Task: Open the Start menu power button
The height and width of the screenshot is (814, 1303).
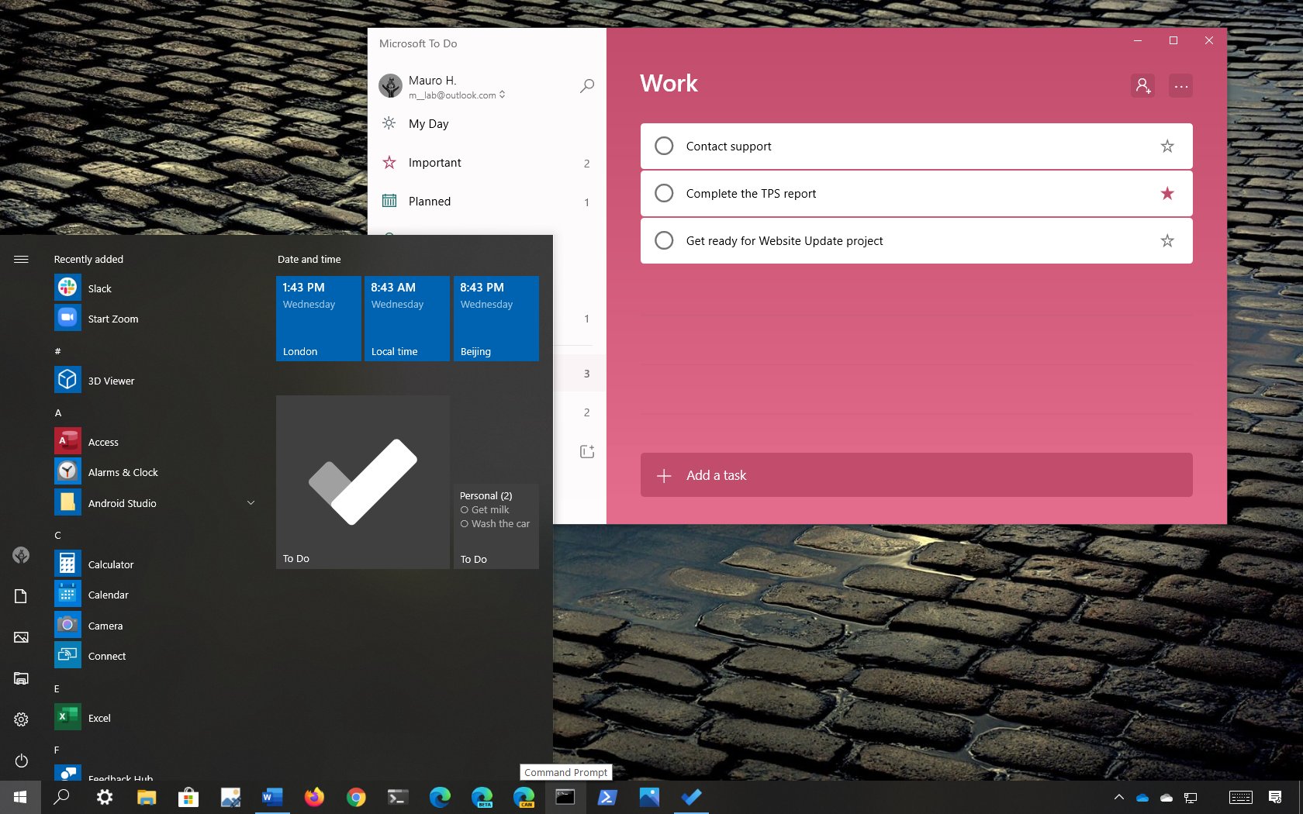Action: 21,761
